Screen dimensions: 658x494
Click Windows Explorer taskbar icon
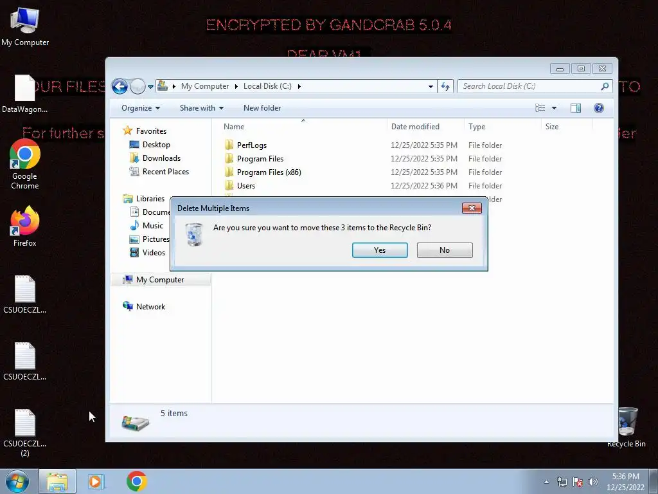(x=57, y=481)
